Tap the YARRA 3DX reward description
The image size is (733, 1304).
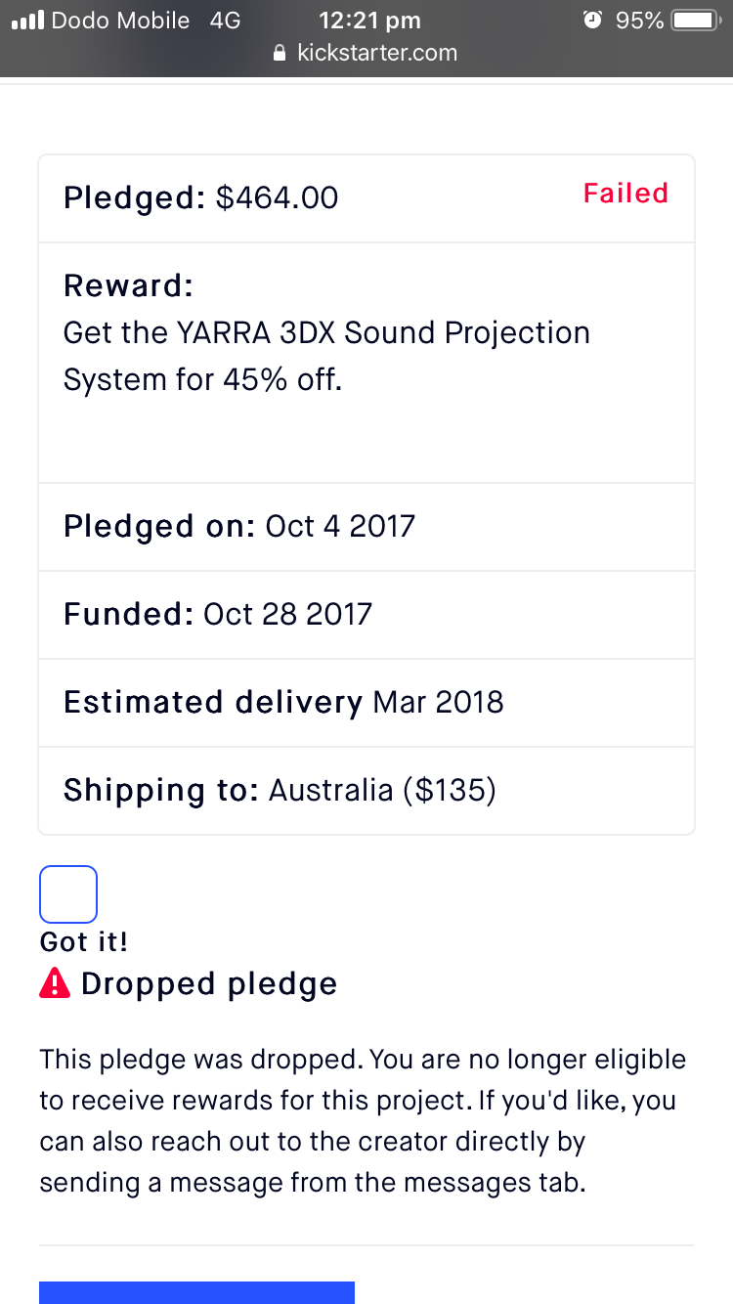click(326, 356)
